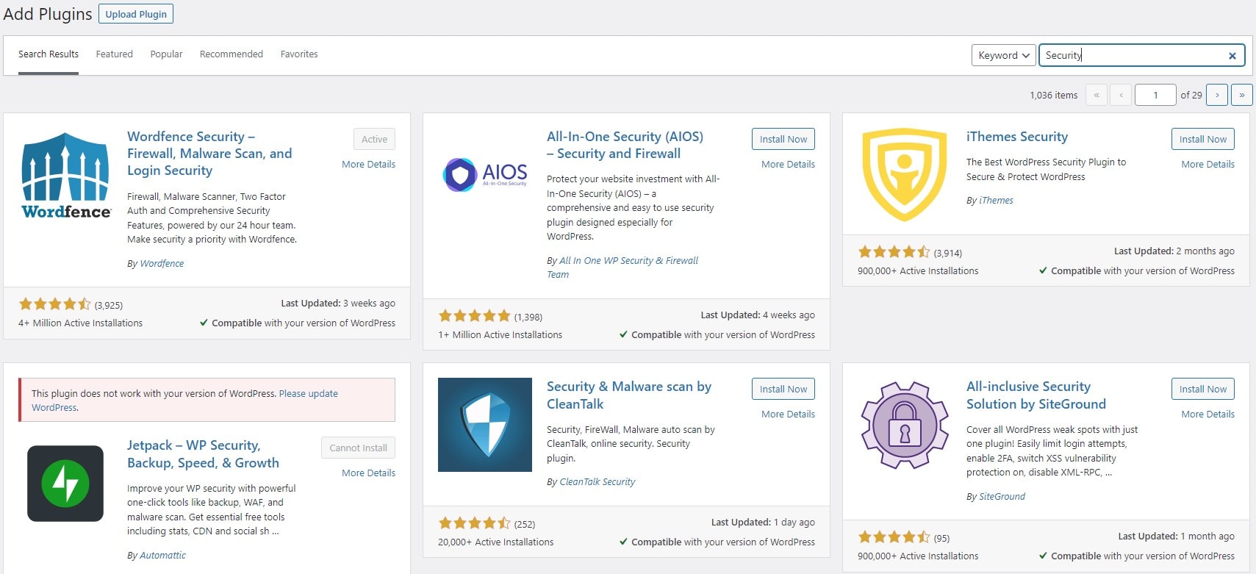Image resolution: width=1256 pixels, height=574 pixels.
Task: Open Security & Malware scan by CleanTalk title
Action: pyautogui.click(x=629, y=395)
